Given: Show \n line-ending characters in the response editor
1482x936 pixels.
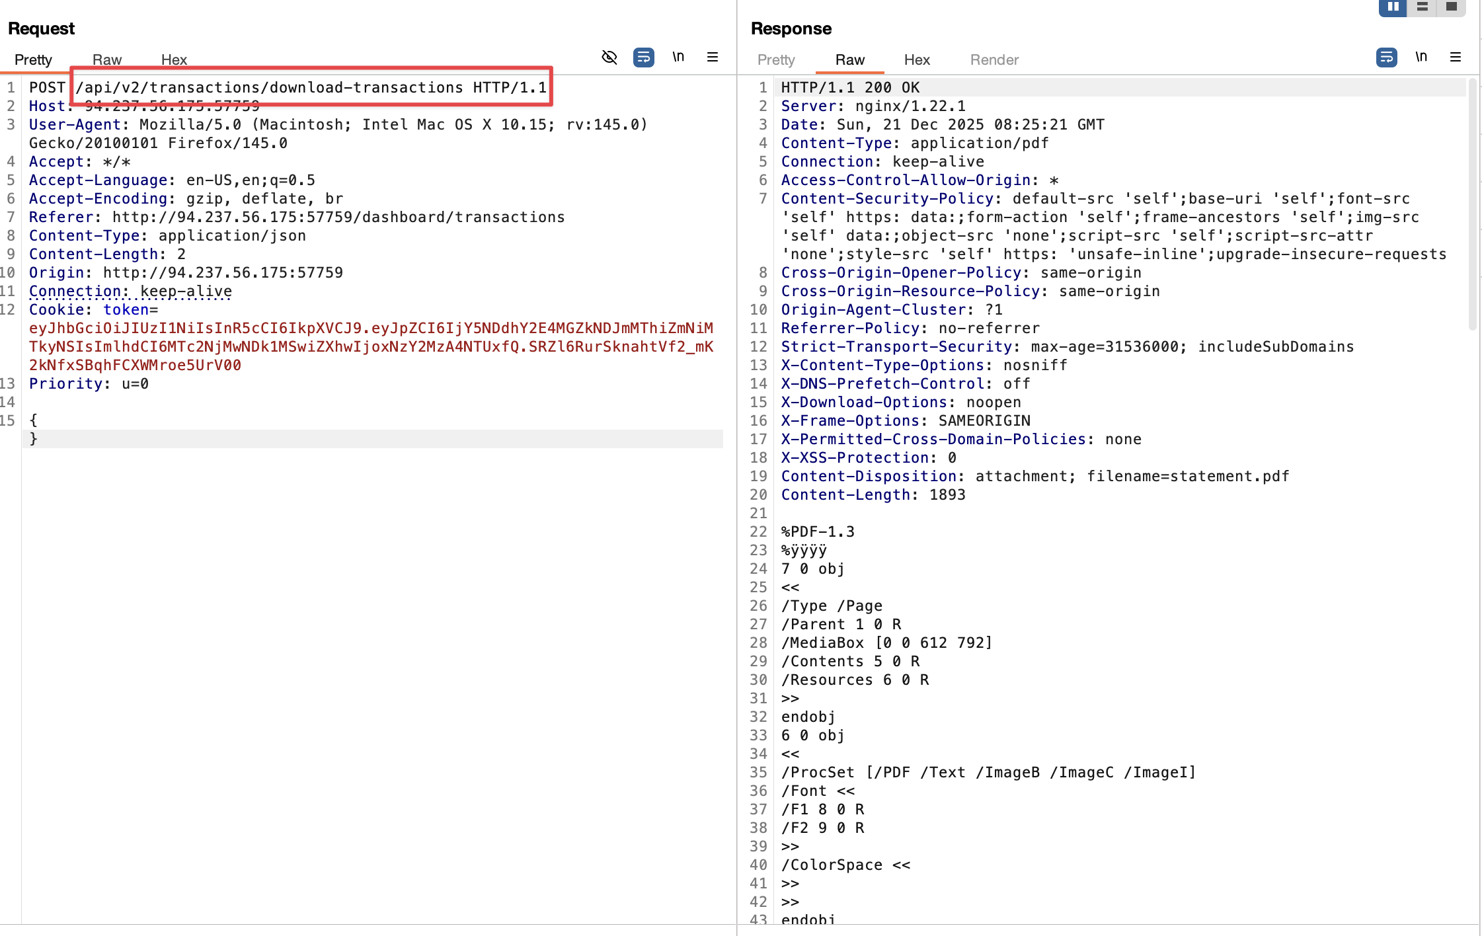Looking at the screenshot, I should (x=1421, y=58).
